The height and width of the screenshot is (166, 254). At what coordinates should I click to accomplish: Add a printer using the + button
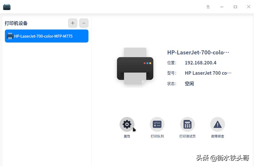coord(72,23)
